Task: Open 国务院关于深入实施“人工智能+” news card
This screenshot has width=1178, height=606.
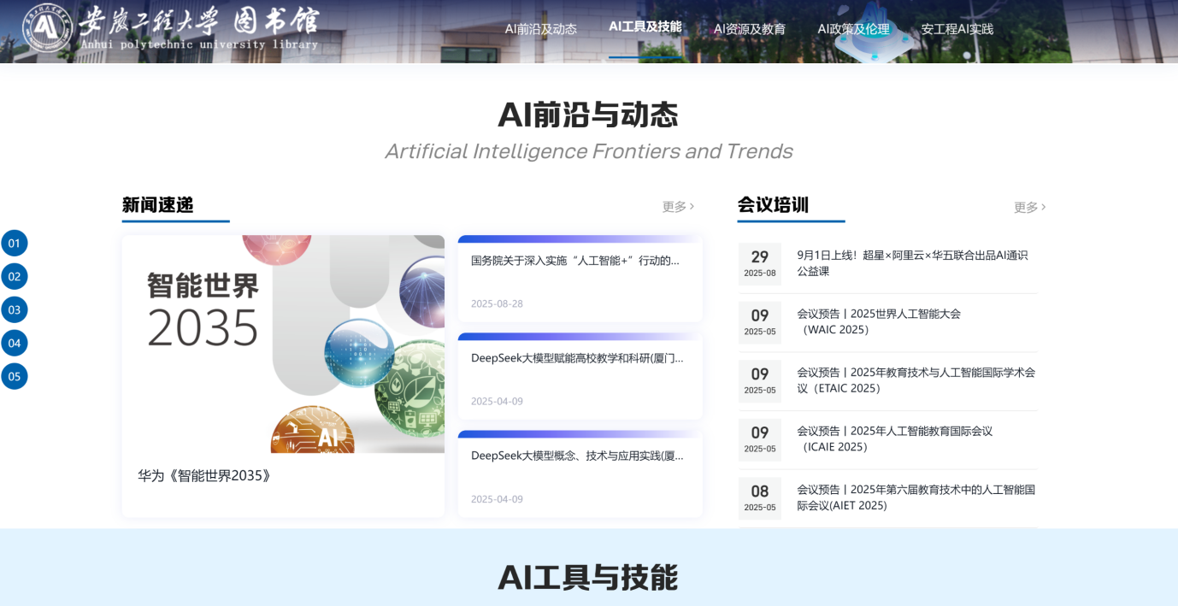Action: point(575,261)
